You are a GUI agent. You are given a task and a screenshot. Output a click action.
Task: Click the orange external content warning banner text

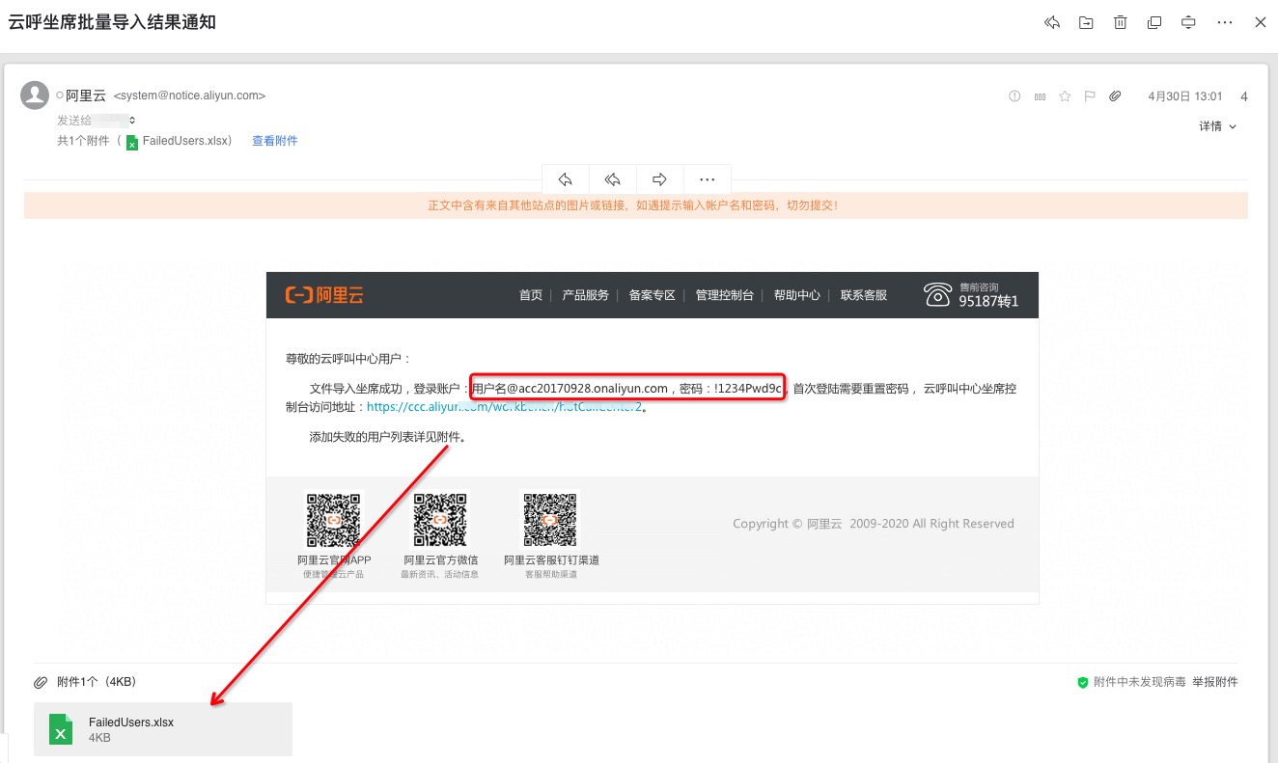[633, 205]
